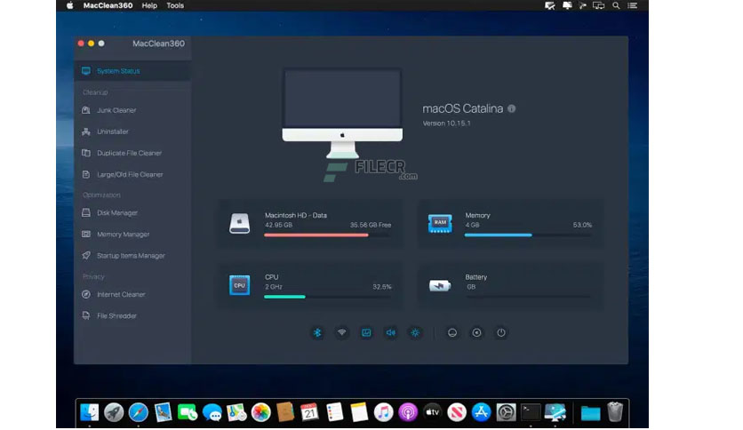This screenshot has width=743, height=430.
Task: Toggle the Wi-Fi switch icon
Action: click(x=341, y=333)
